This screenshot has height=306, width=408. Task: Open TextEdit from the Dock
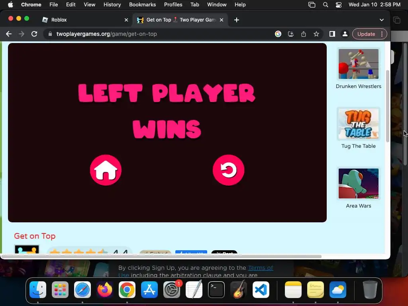(194, 290)
